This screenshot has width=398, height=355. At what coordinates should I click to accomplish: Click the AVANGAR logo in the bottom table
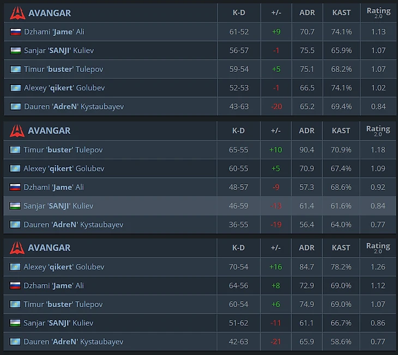click(17, 248)
